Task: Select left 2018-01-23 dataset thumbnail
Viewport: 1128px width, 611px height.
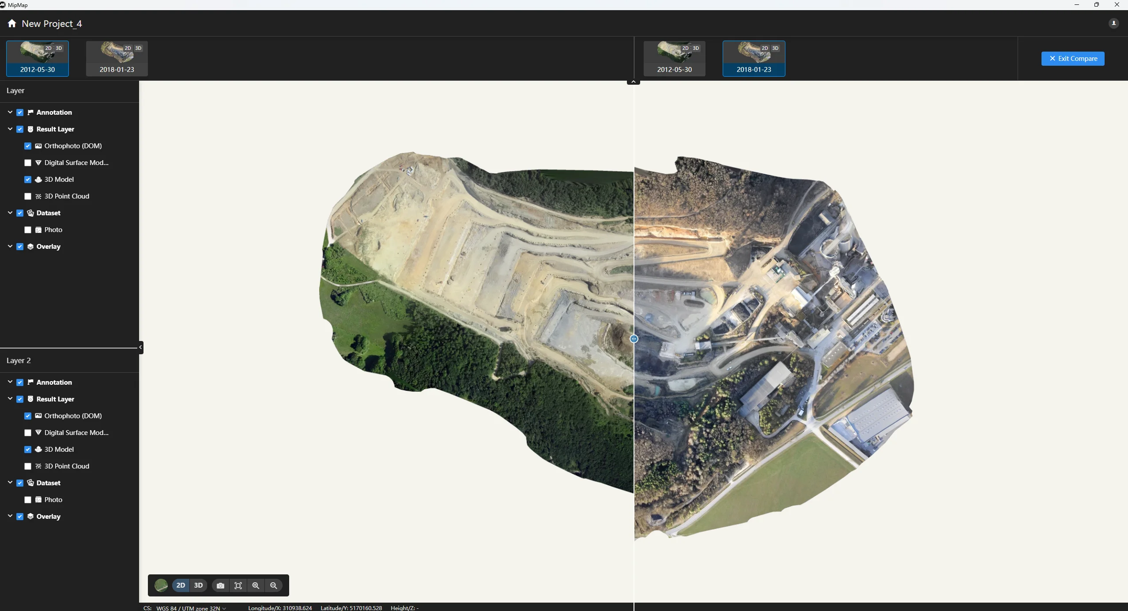Action: (x=117, y=59)
